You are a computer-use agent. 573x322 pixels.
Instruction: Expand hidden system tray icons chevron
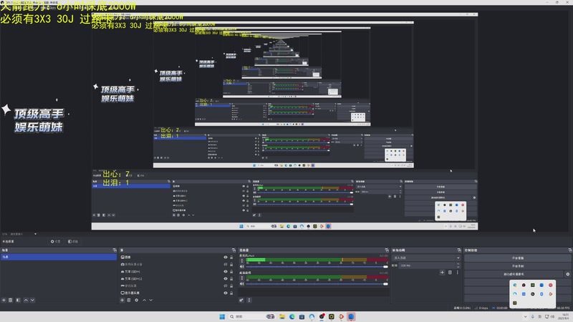point(525,316)
